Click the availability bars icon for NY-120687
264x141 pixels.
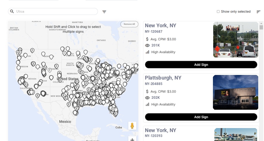(x=147, y=52)
